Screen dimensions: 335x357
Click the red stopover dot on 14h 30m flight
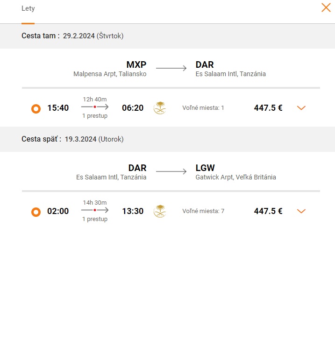pyautogui.click(x=95, y=210)
